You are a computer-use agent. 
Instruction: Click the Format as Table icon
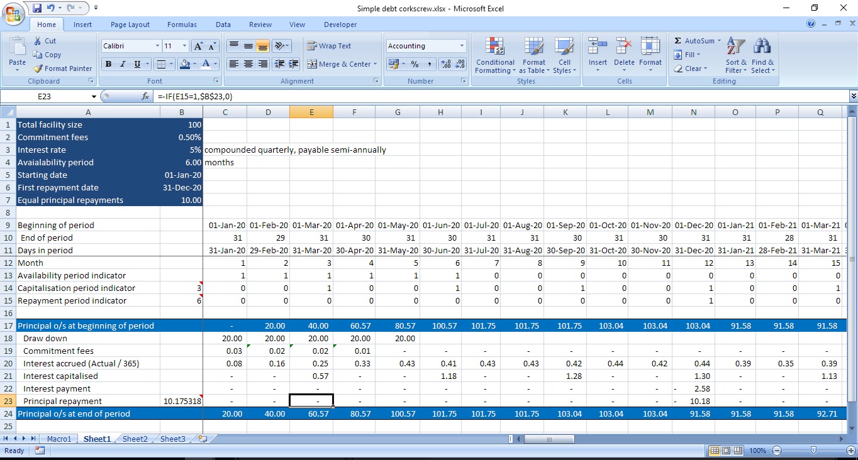coord(533,55)
